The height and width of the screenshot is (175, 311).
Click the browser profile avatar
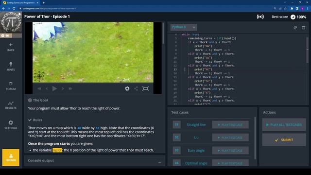(x=302, y=9)
